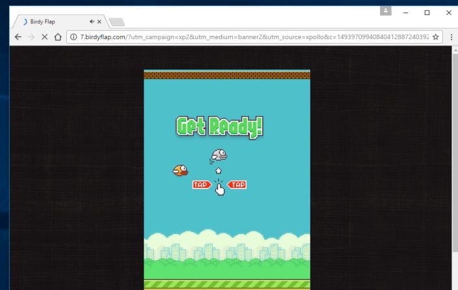Open a new browser tab

117,22
